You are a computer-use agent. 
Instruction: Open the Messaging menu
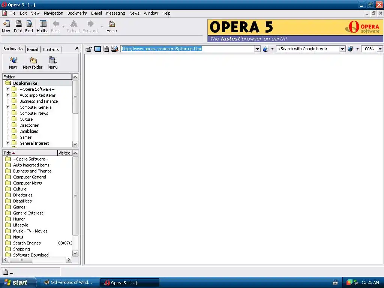coord(115,13)
